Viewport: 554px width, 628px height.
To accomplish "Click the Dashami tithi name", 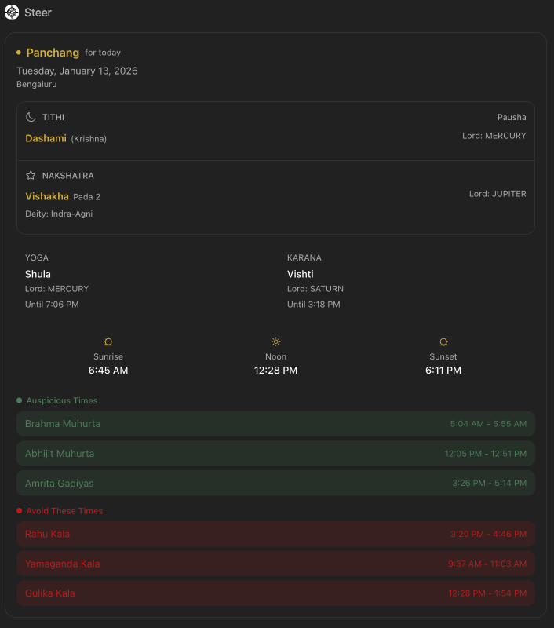I will [46, 138].
